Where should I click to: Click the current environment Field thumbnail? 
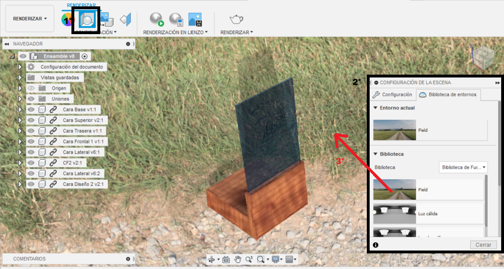click(x=395, y=130)
